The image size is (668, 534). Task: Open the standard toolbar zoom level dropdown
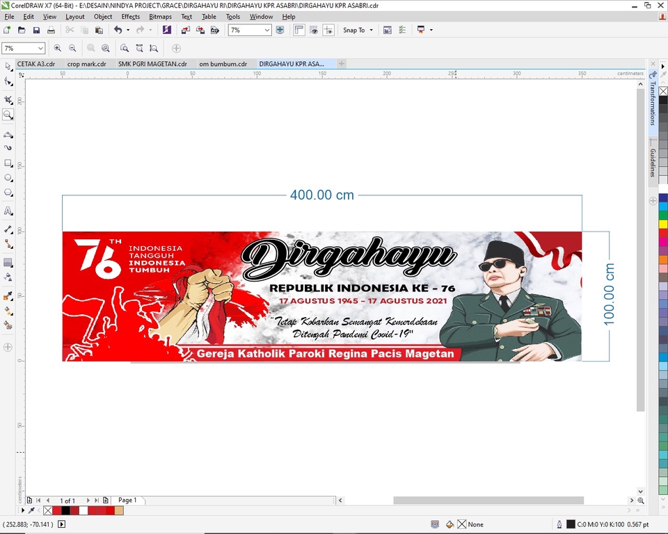pos(267,30)
